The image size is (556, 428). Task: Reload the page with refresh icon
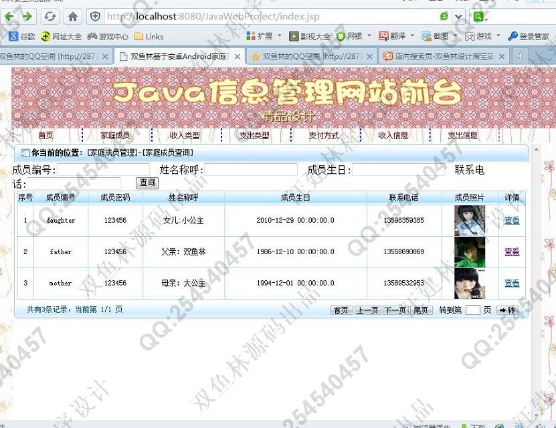click(x=50, y=17)
